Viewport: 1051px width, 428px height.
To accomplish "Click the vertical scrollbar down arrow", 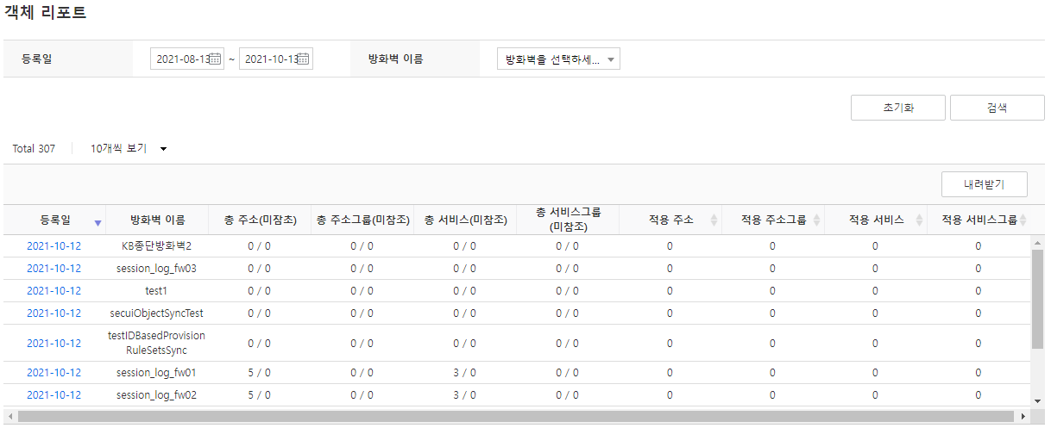I will [x=1038, y=400].
